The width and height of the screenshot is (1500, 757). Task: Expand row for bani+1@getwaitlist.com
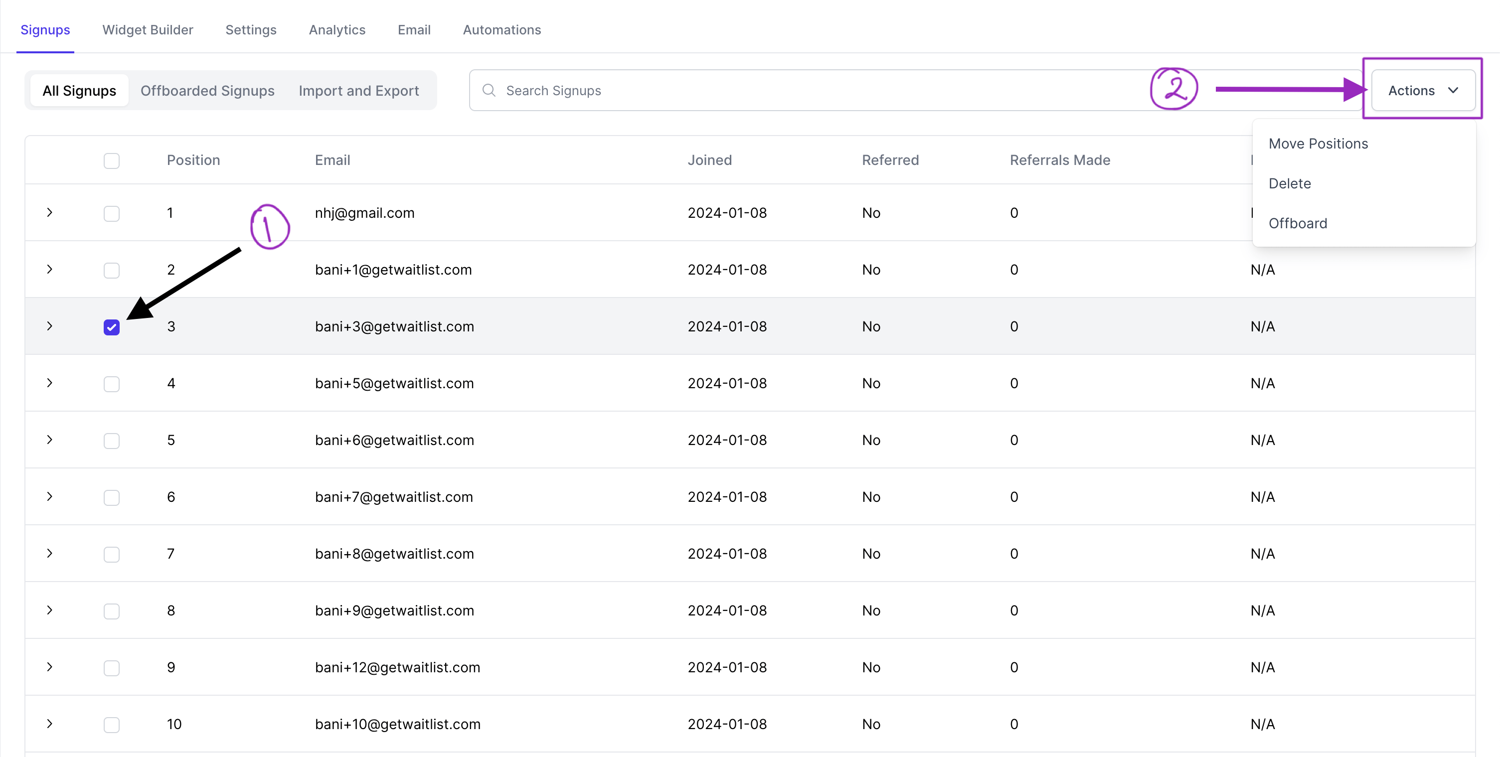pos(49,269)
